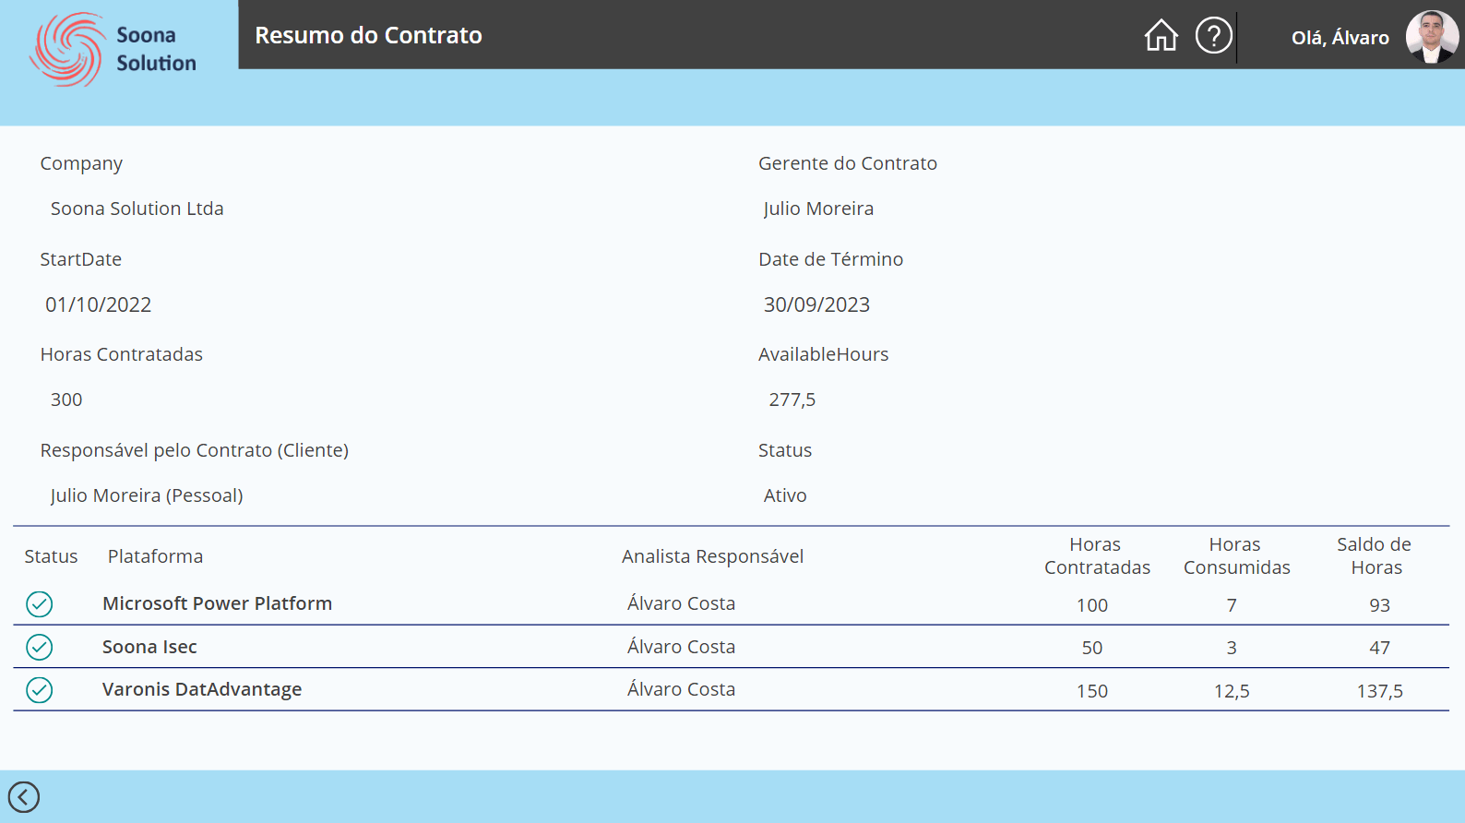
Task: Click hours balance 47 for Soona Isec
Action: tap(1379, 648)
